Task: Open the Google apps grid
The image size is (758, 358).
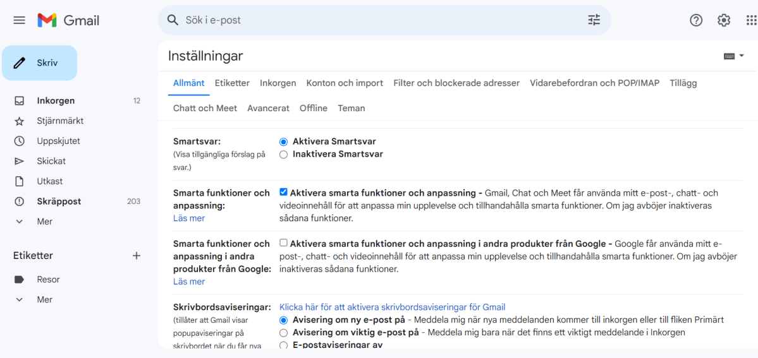Action: [751, 20]
